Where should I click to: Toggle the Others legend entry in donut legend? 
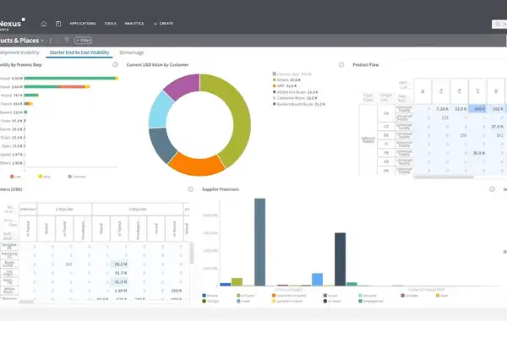(286, 80)
